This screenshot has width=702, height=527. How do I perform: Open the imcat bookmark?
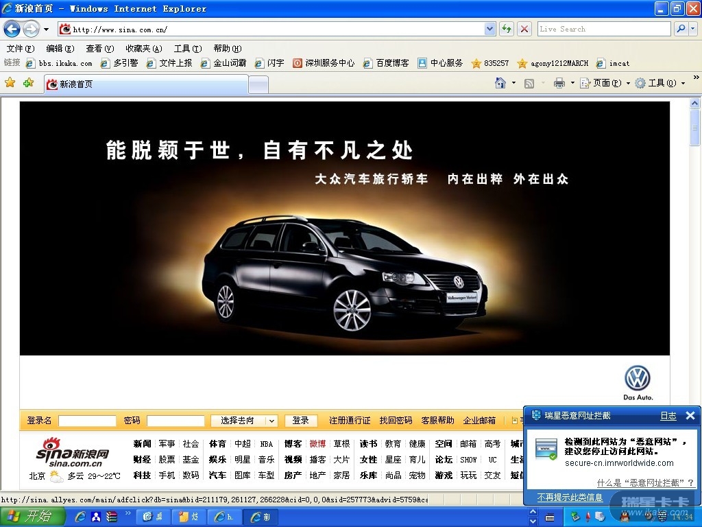[613, 63]
